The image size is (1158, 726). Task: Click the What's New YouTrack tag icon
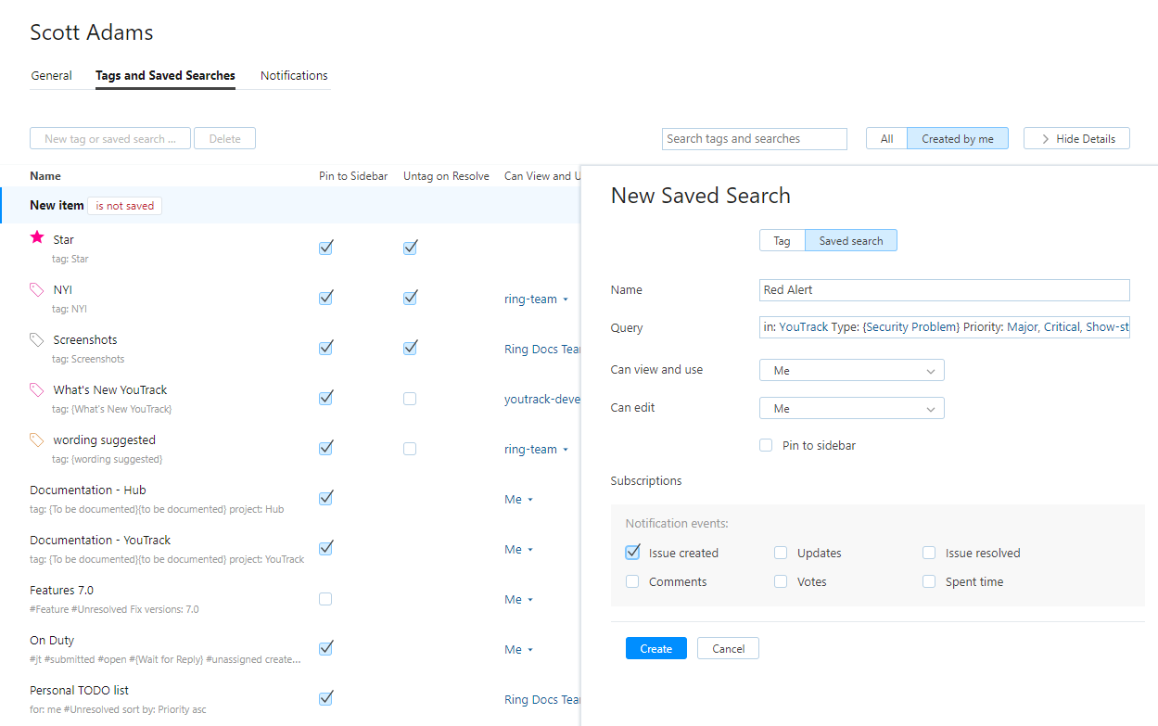point(37,389)
